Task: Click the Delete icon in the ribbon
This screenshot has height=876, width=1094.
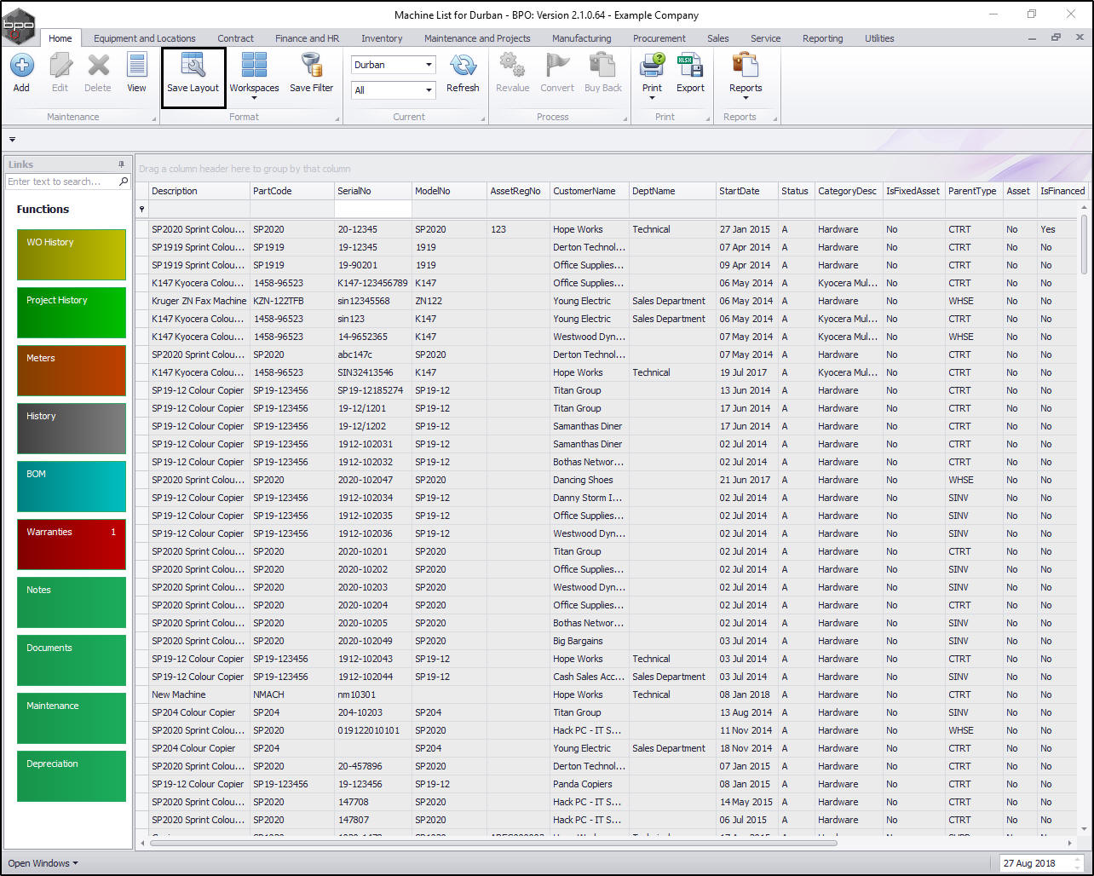Action: (x=98, y=65)
